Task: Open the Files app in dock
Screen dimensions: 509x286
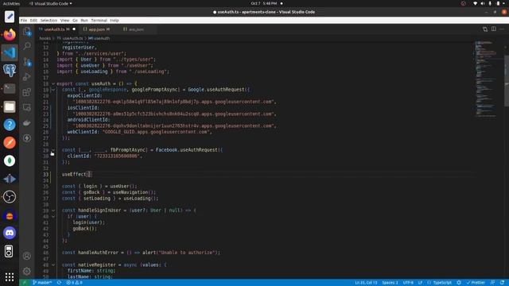Action: point(10,106)
